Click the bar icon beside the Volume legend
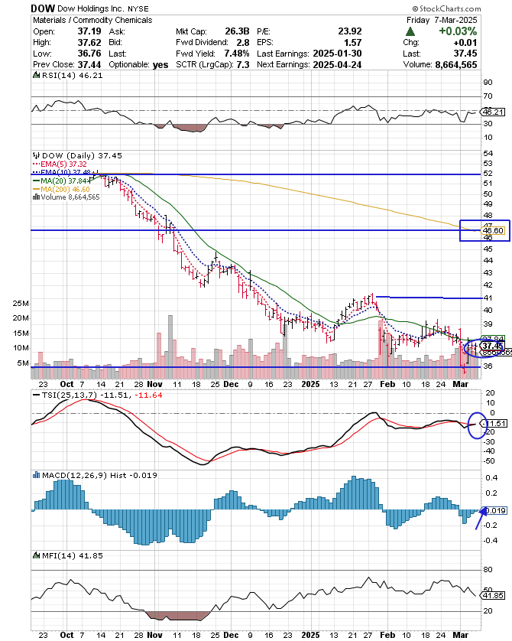Screen dimensions: 512x641 [36, 197]
